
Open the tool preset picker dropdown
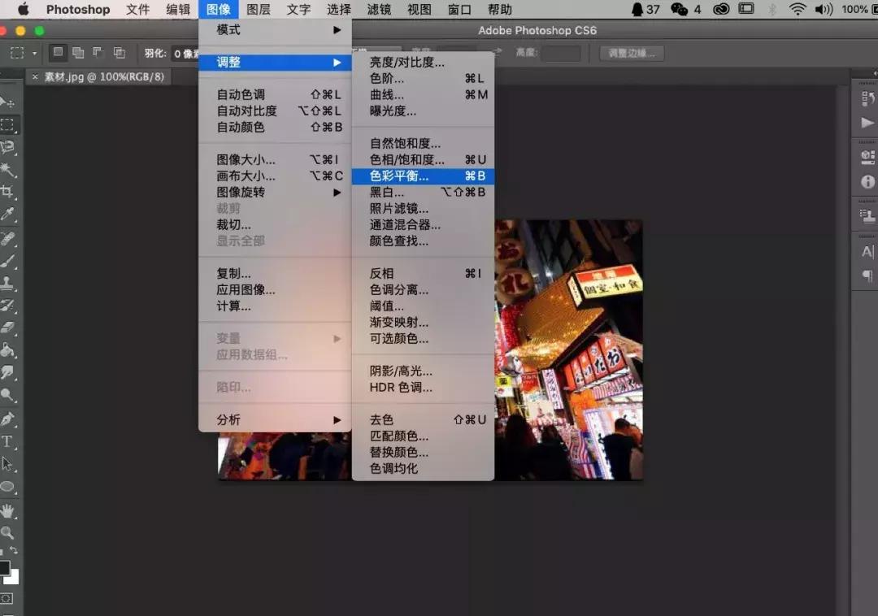(x=34, y=54)
